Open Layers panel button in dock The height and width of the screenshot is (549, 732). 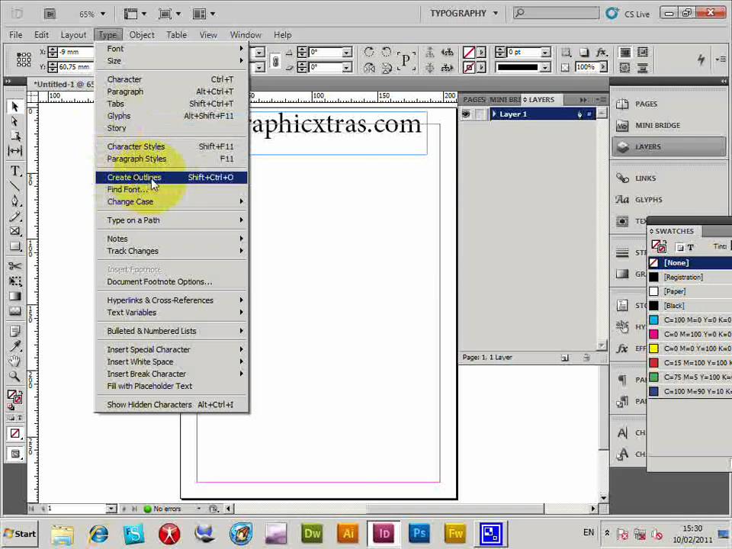click(668, 147)
